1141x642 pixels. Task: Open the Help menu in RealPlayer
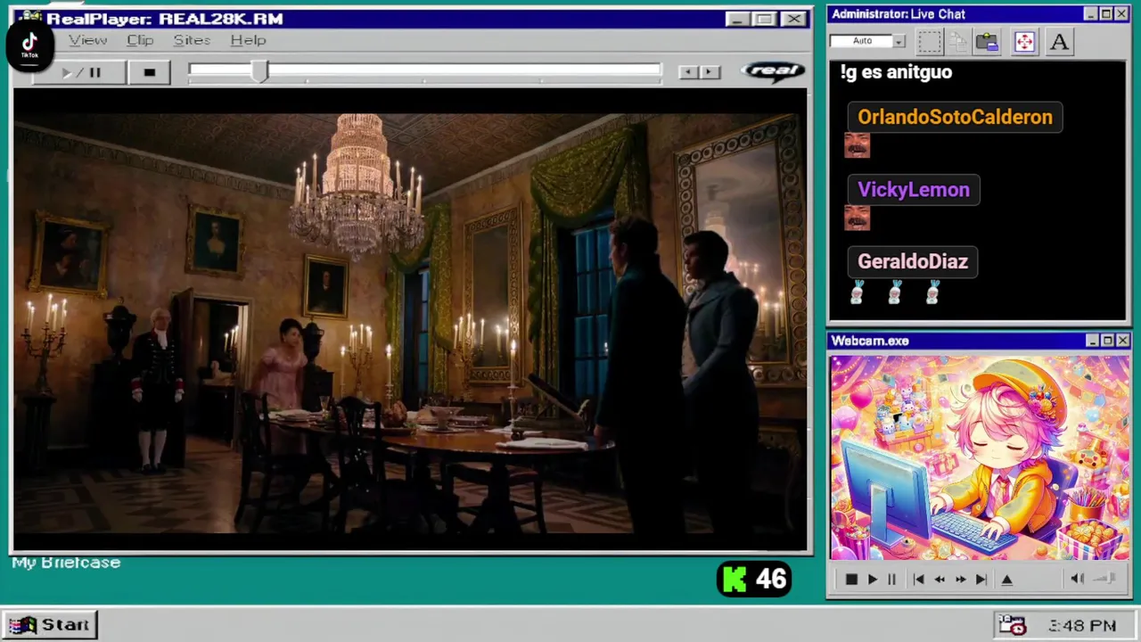point(248,40)
